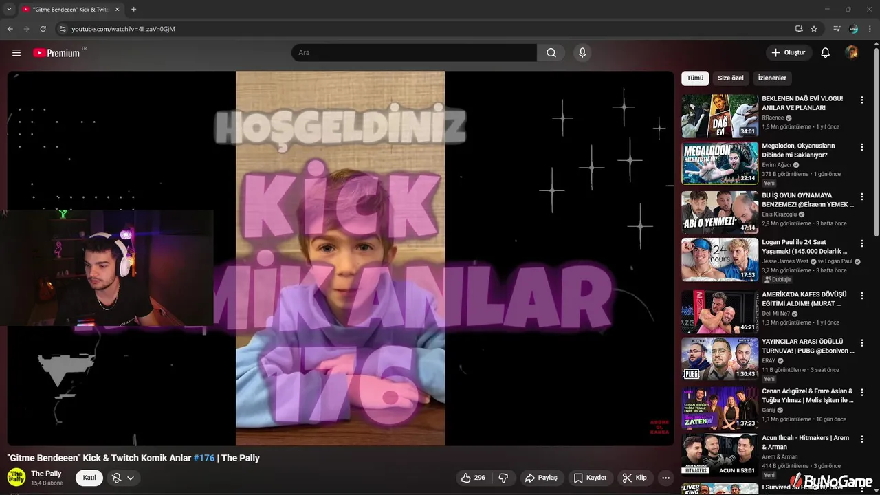Open 'Logan Paul ile 24 Saat Yaşamak!' title
The image size is (880, 495).
tap(804, 247)
